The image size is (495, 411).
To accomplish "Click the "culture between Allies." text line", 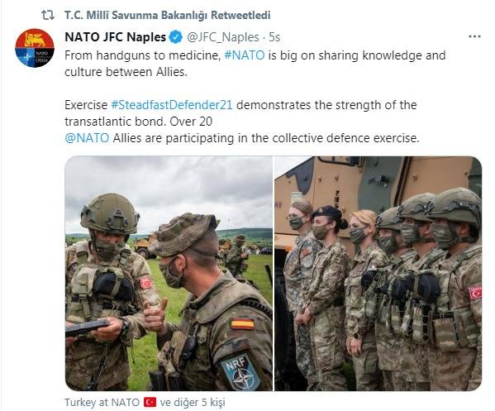I will point(126,72).
